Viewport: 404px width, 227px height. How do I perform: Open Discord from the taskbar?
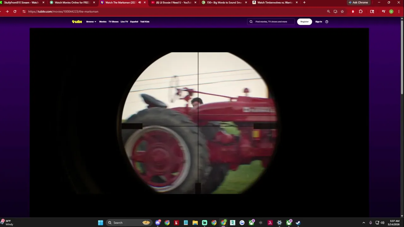(x=158, y=223)
